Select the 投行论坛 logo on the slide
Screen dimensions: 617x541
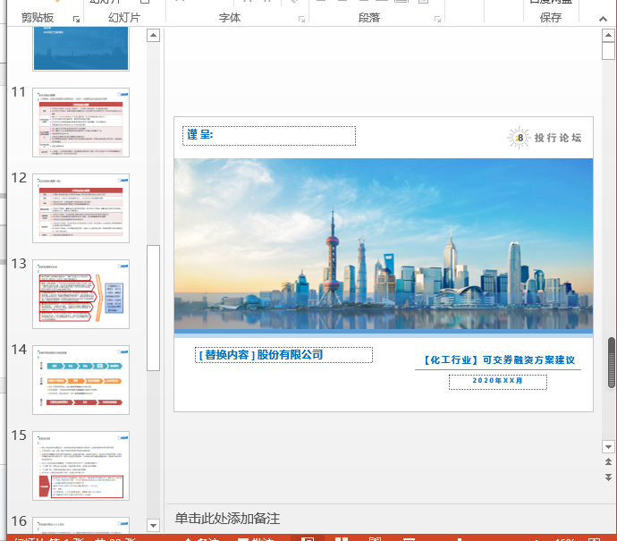point(545,138)
